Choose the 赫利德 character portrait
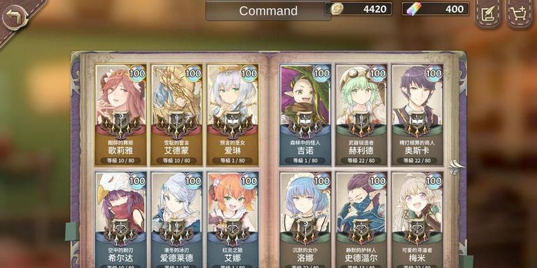Image resolution: width=537 pixels, height=268 pixels. point(361,115)
